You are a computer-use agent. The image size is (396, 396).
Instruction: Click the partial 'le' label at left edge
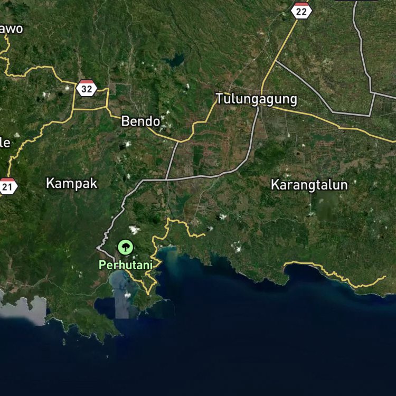point(5,143)
